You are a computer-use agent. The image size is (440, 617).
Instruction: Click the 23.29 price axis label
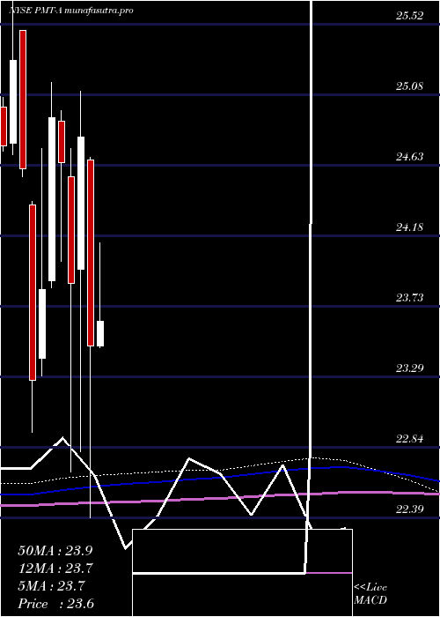(409, 368)
